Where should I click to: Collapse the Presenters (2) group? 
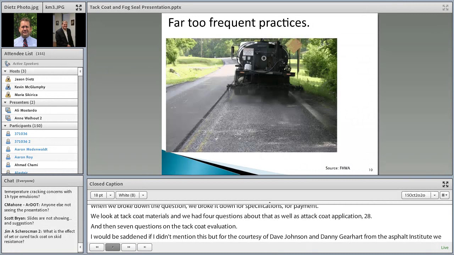(x=5, y=102)
